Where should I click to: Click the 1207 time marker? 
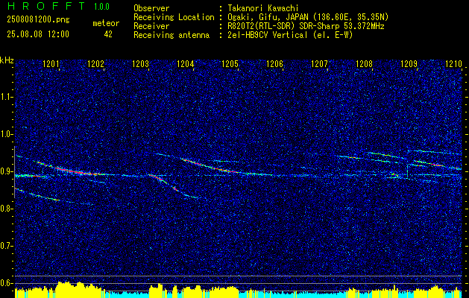319,63
